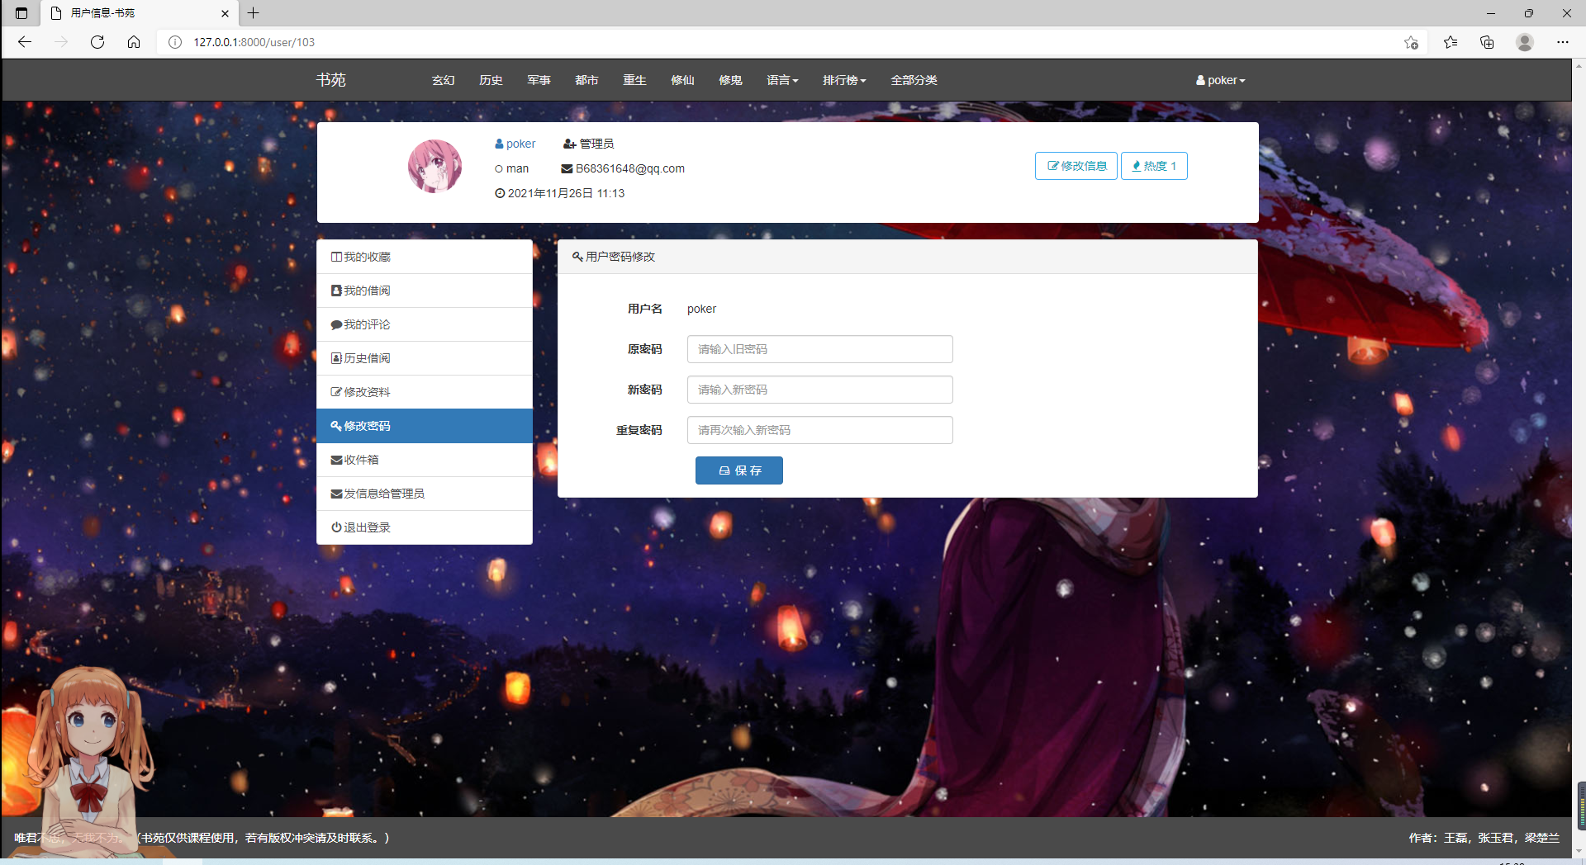
Task: Open 收件箱 in sidebar
Action: (425, 460)
